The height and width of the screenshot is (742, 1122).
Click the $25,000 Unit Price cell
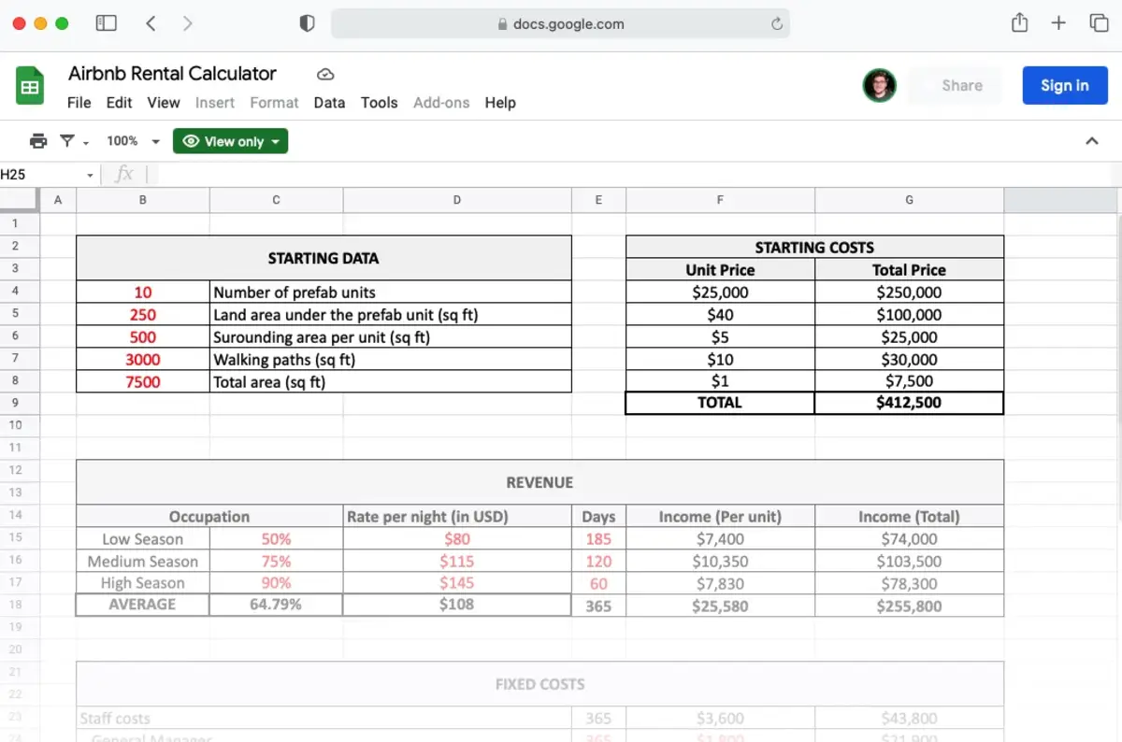[x=720, y=293]
